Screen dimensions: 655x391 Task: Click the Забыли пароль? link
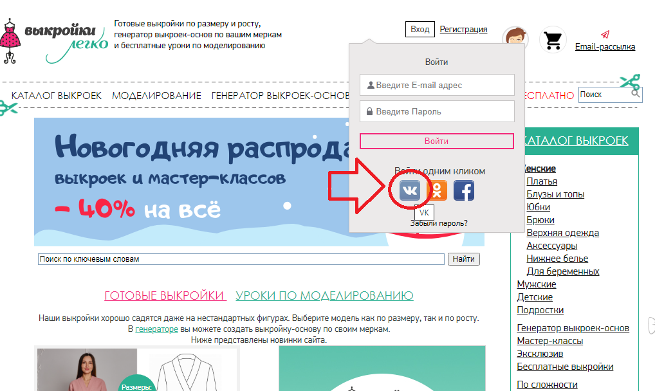click(x=439, y=223)
